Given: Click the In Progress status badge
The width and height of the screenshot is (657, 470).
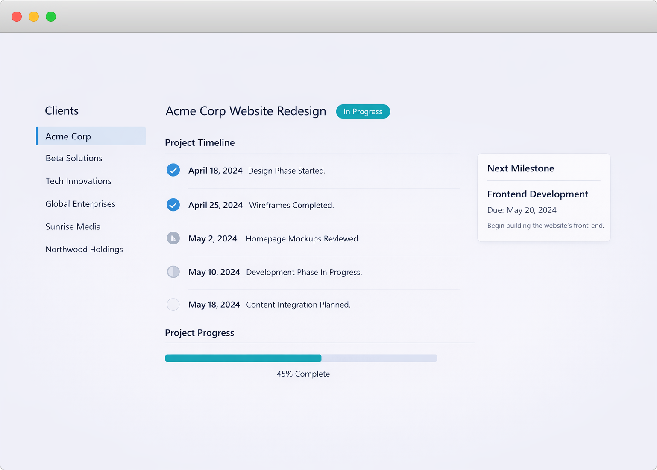Looking at the screenshot, I should pyautogui.click(x=363, y=112).
